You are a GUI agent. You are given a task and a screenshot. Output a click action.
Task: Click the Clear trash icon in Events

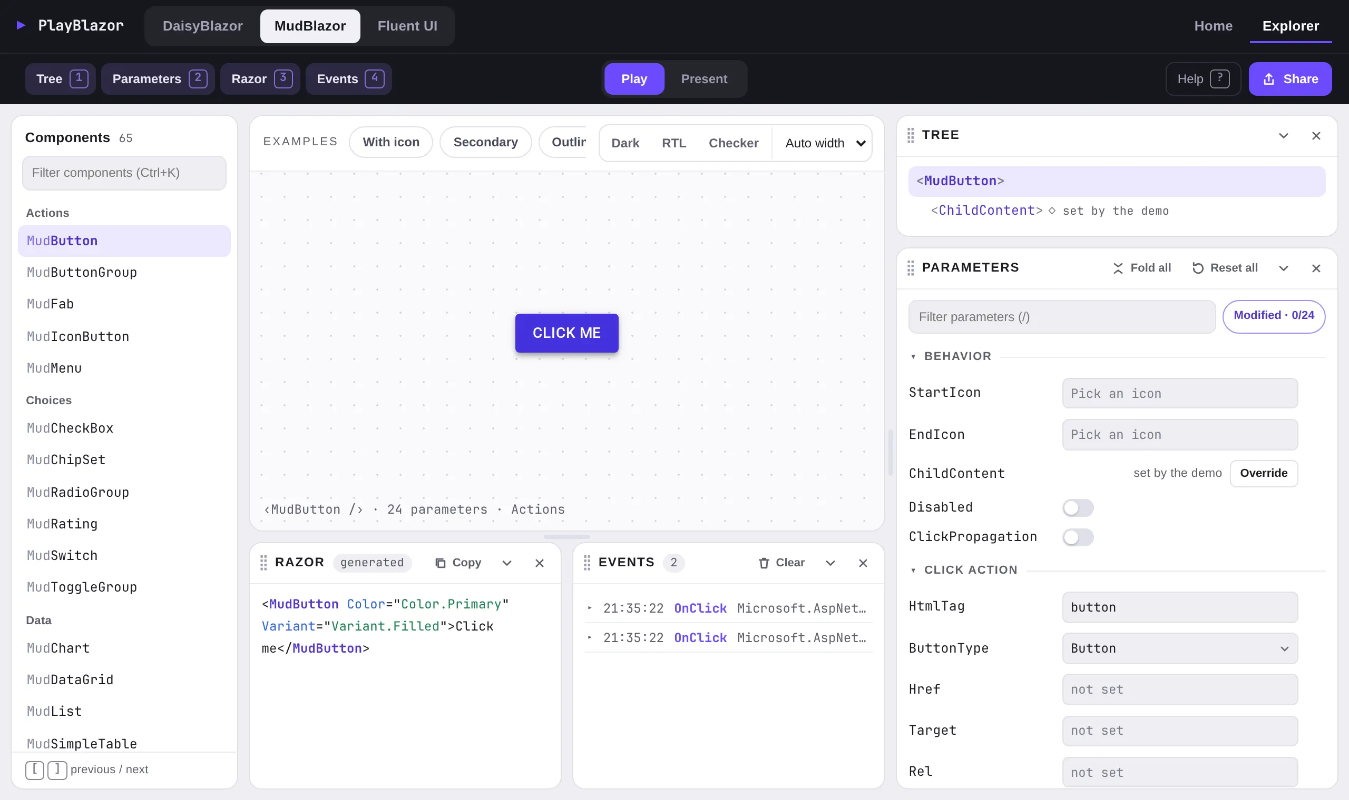pos(764,563)
